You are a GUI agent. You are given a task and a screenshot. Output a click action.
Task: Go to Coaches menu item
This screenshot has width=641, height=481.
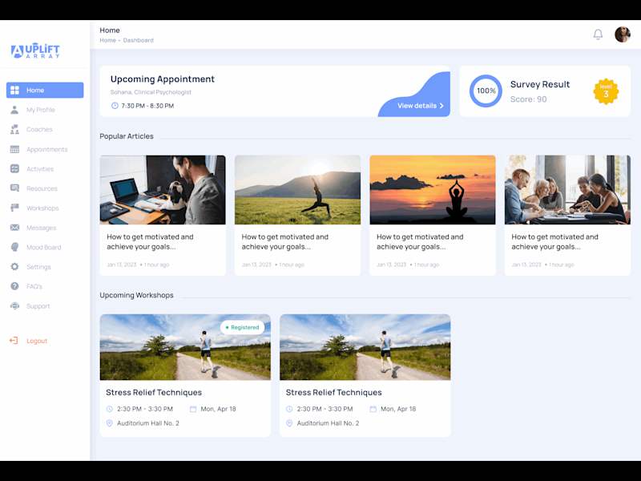pyautogui.click(x=39, y=129)
